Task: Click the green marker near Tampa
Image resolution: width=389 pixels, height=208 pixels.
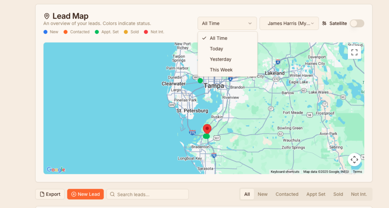Action: [x=200, y=80]
